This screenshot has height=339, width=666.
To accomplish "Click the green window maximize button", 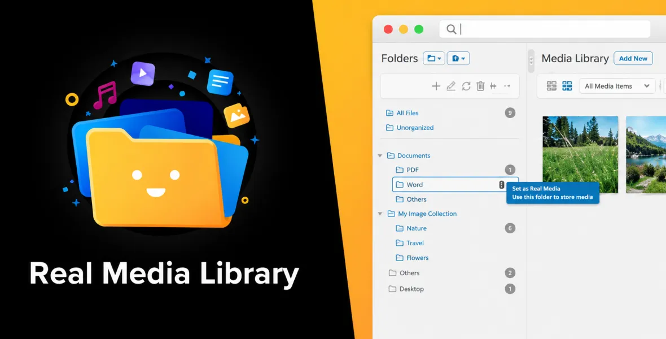I will [419, 29].
